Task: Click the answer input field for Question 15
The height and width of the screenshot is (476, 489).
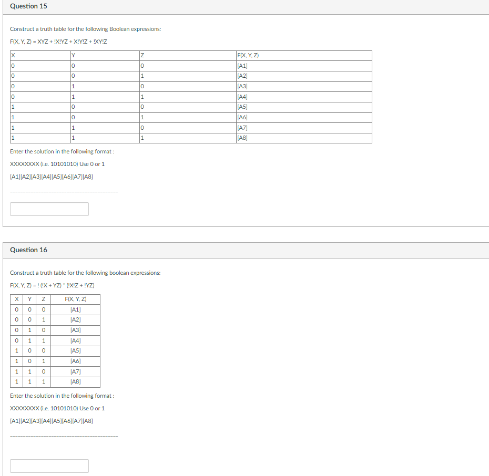Action: [49, 209]
